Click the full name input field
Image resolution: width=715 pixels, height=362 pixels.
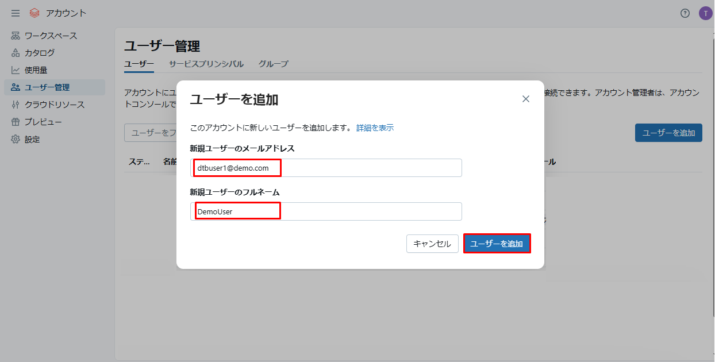[326, 211]
